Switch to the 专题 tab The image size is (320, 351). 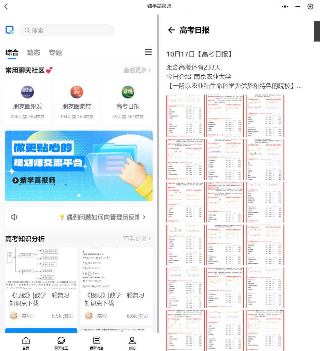[x=55, y=52]
